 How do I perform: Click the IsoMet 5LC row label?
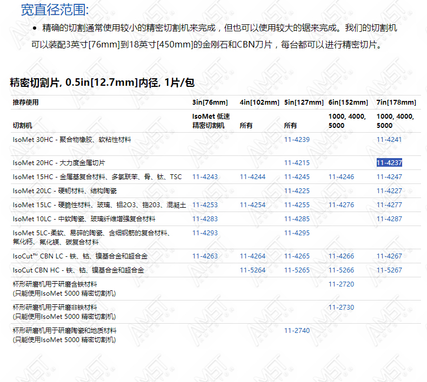91,237
